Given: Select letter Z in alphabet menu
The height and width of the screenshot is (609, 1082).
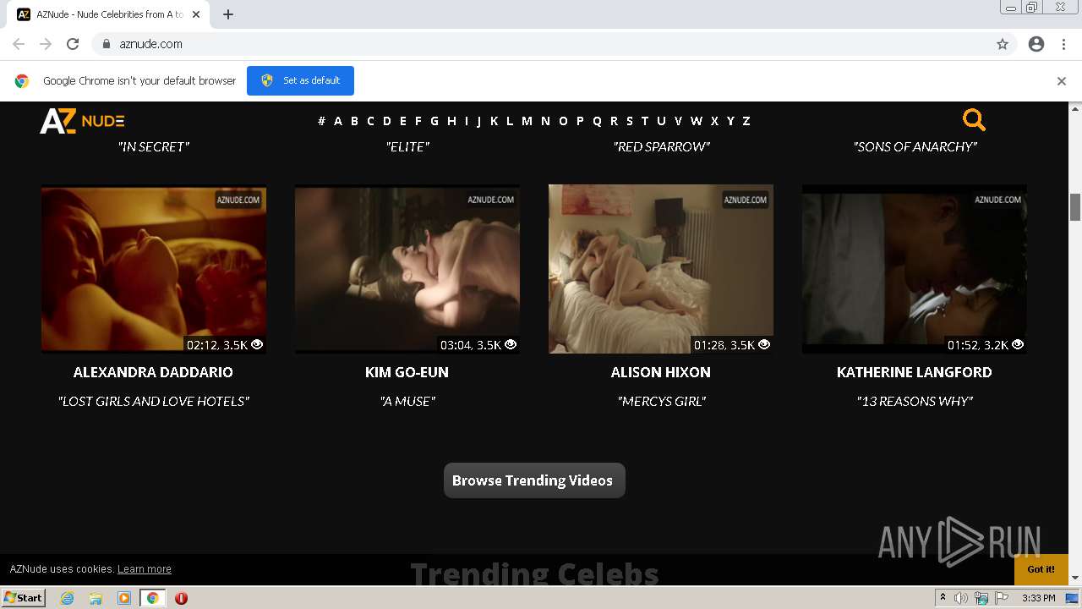Looking at the screenshot, I should (746, 121).
